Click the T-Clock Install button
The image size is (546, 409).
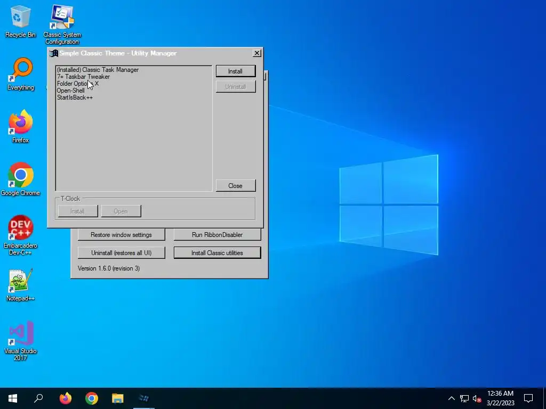click(78, 211)
